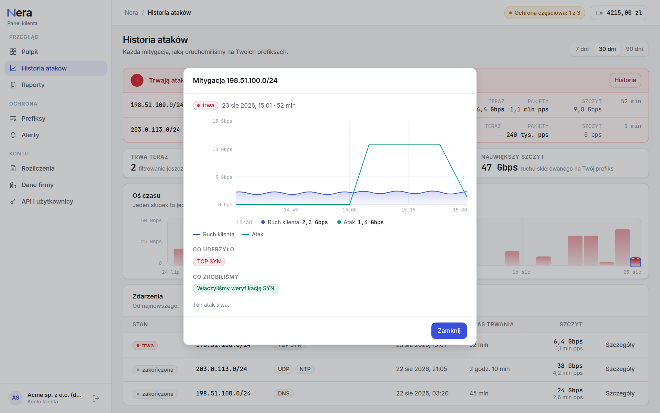This screenshot has height=413, width=660.
Task: Click the Mitygacja 198.51.100.0/24 dialog title
Action: 235,81
